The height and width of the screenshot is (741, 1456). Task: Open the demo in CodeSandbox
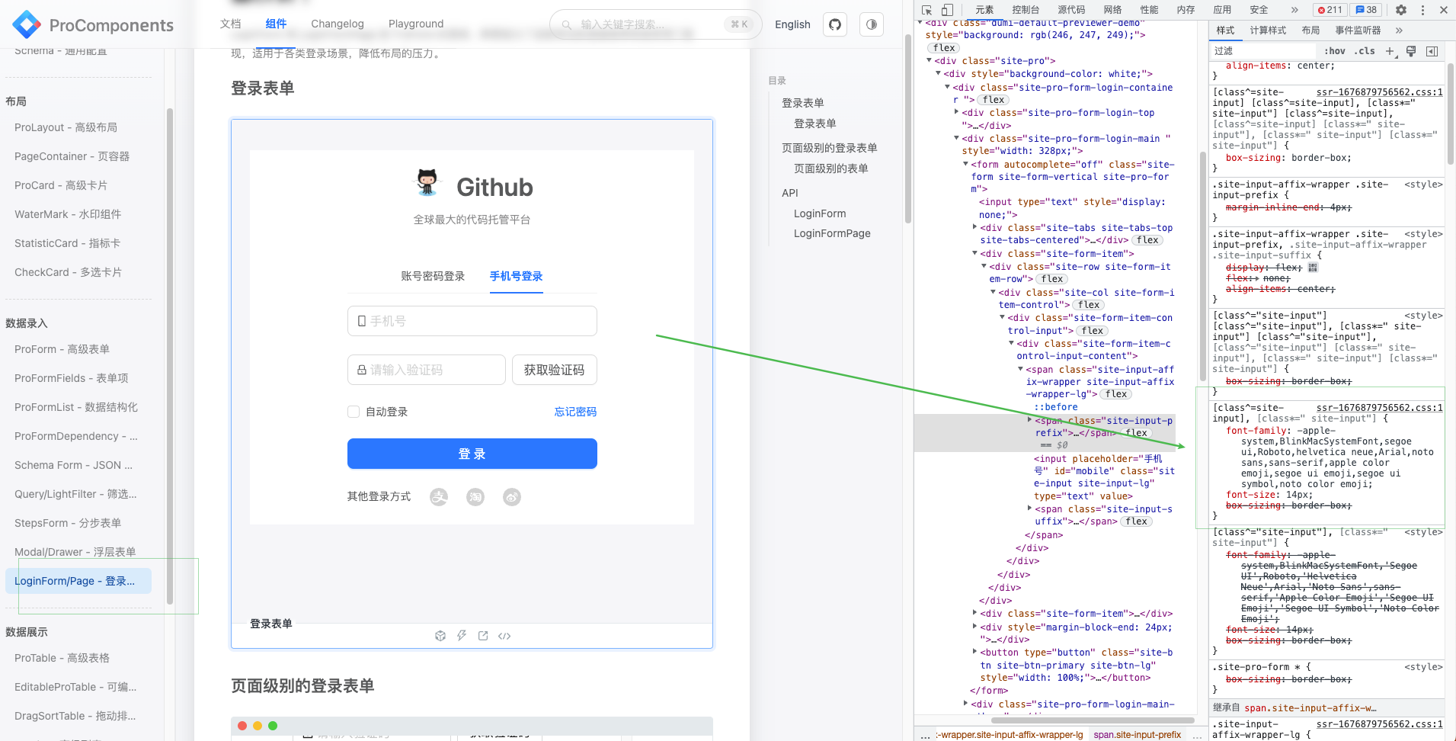440,635
